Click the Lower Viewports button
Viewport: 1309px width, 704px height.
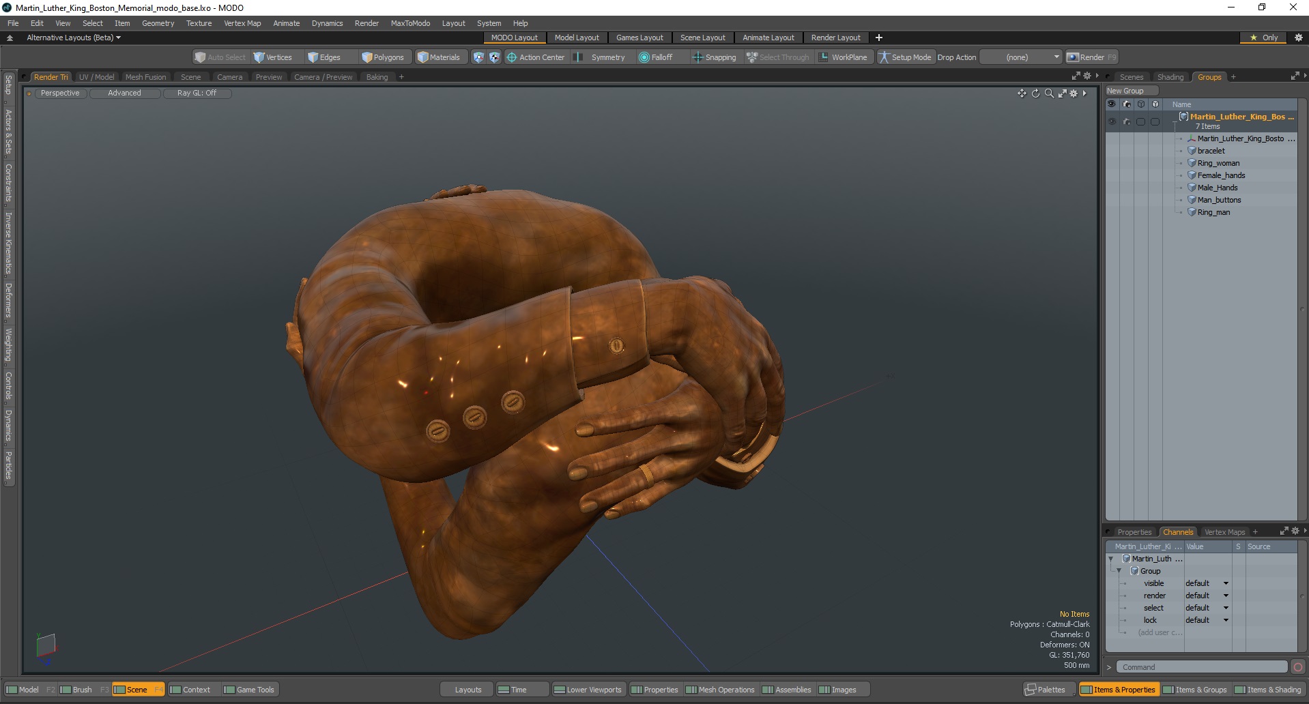click(588, 690)
